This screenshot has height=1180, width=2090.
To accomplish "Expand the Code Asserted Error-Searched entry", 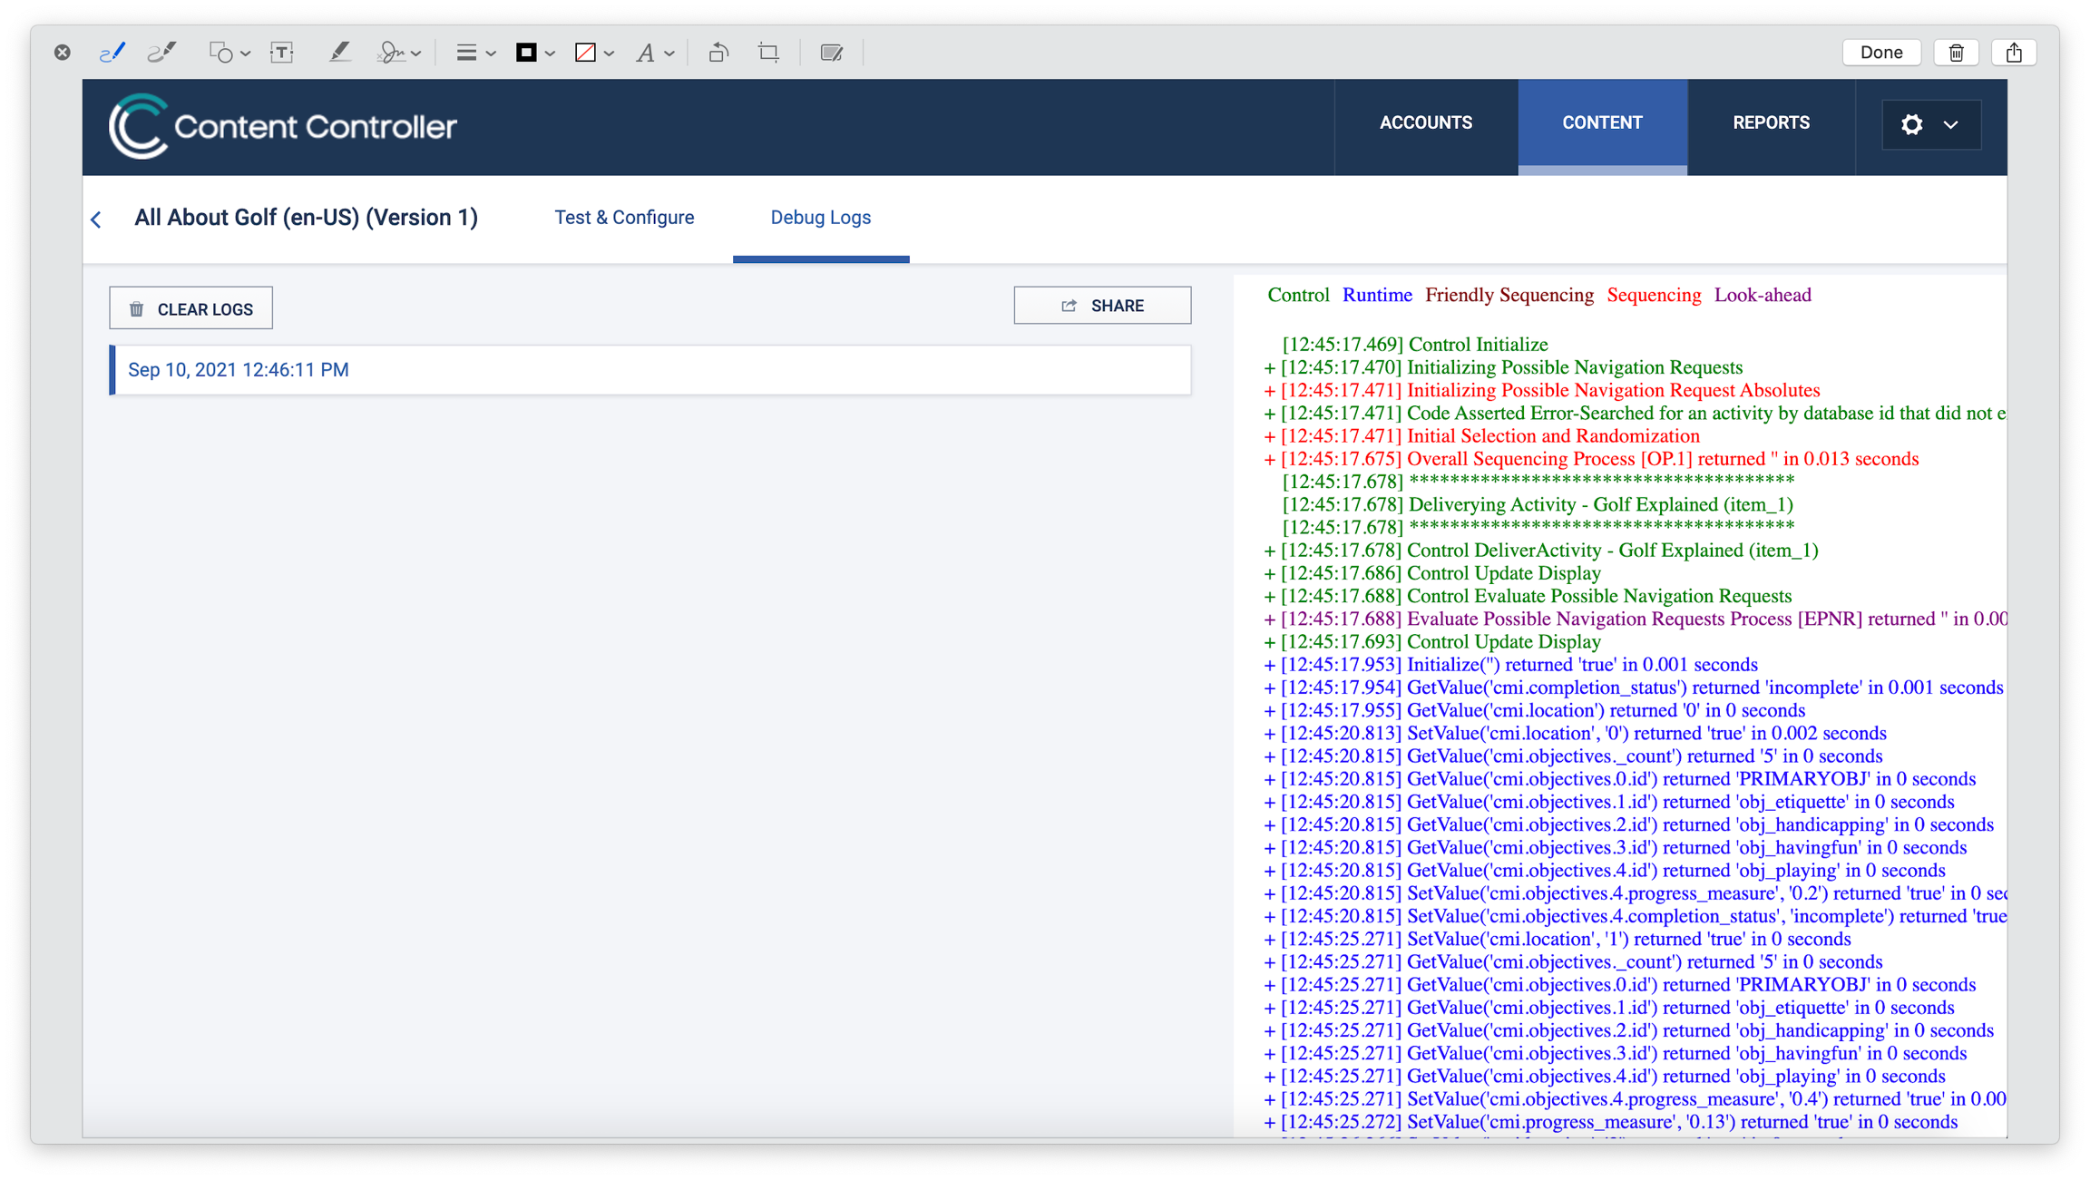I will coord(1269,414).
